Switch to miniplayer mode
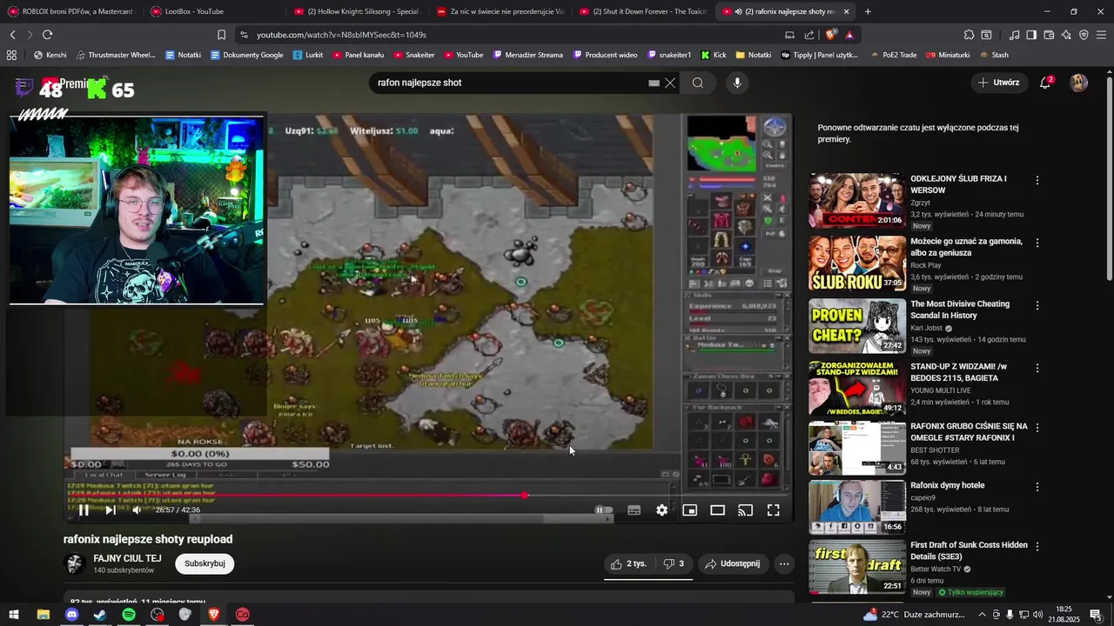Screen dimensions: 1114x626 coord(689,510)
